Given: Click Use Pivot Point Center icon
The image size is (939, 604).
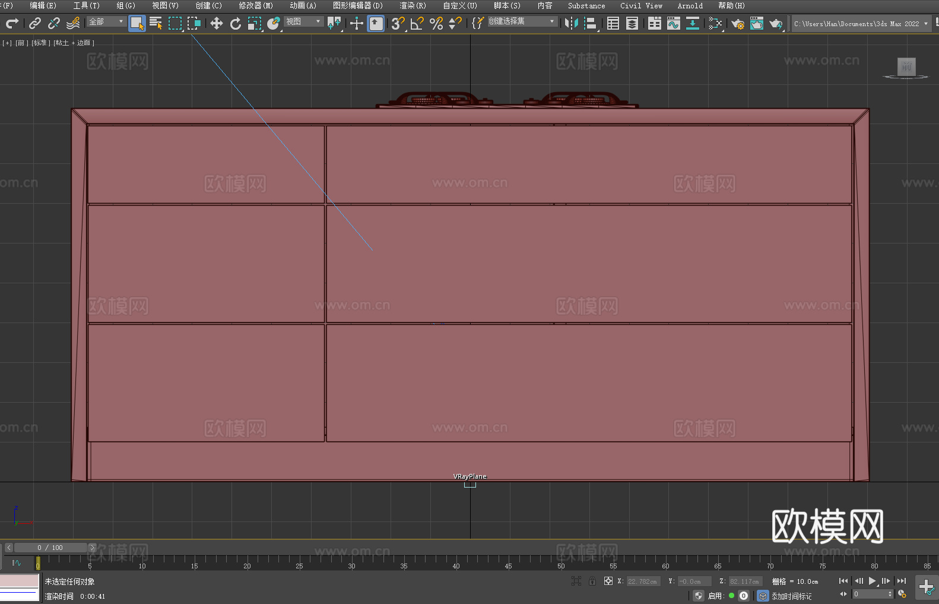Looking at the screenshot, I should tap(334, 23).
